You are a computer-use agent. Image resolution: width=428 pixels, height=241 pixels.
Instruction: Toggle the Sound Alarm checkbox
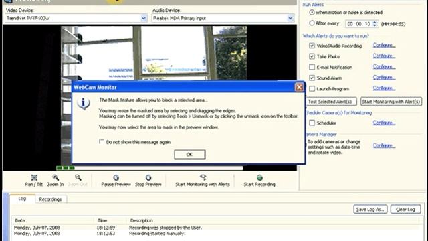click(x=312, y=78)
